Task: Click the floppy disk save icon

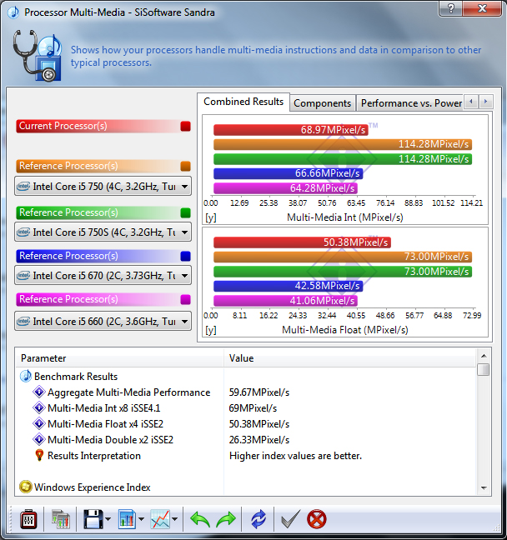Action: (x=93, y=519)
